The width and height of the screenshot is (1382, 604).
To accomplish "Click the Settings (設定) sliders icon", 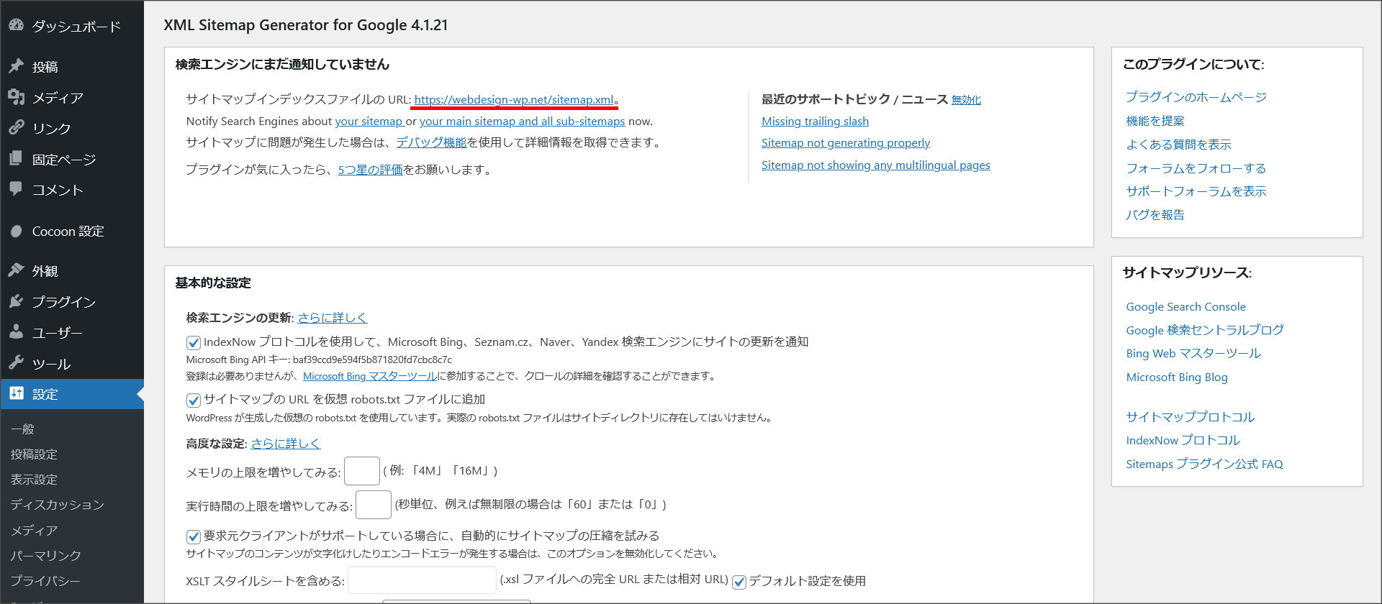I will click(16, 393).
